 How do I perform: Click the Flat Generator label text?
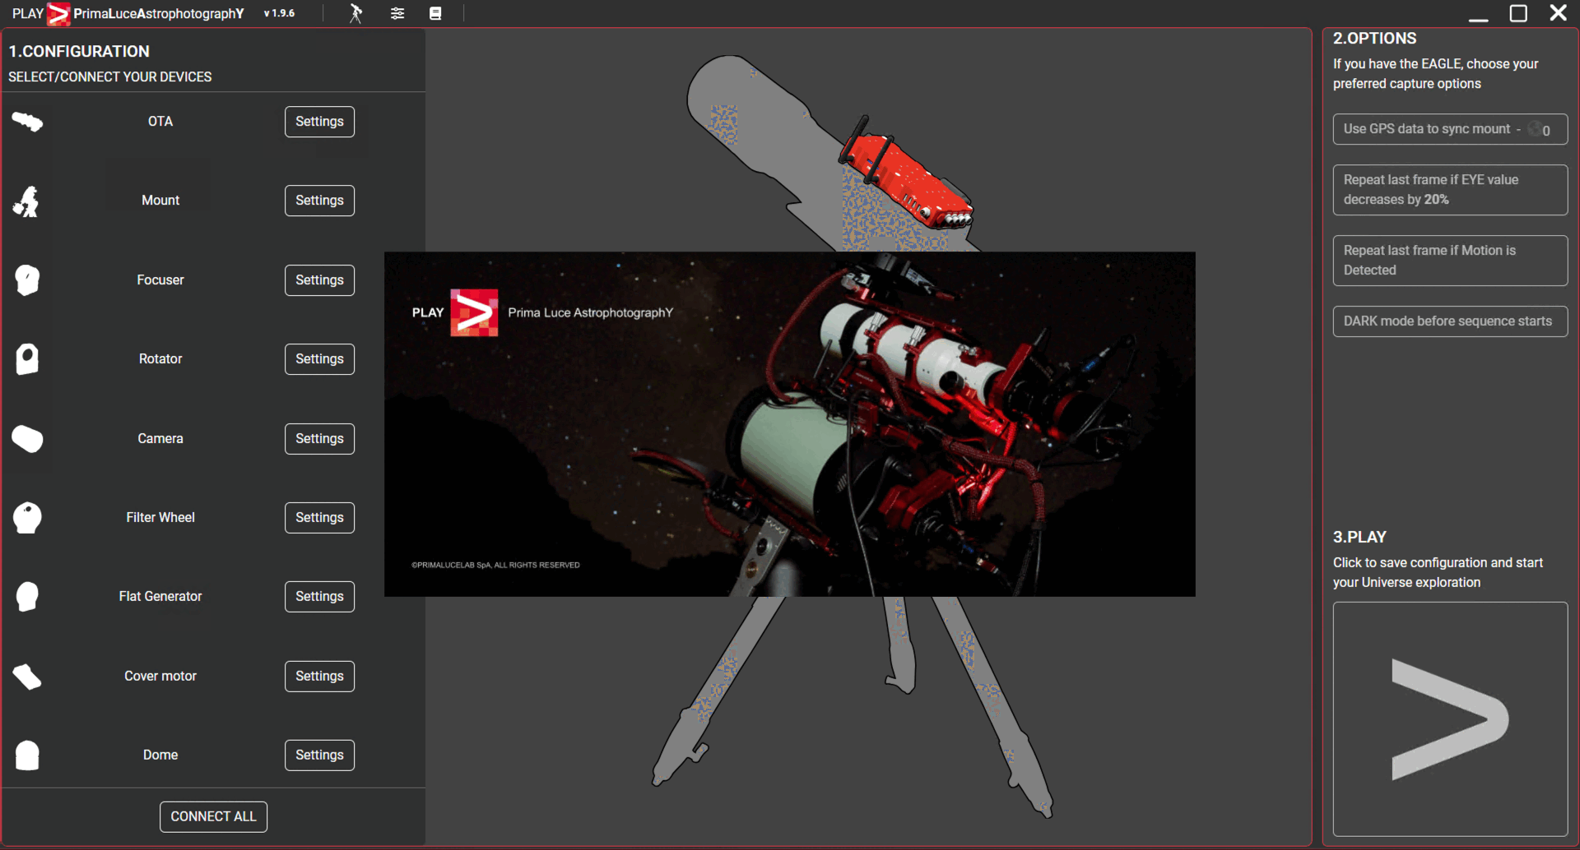[160, 597]
